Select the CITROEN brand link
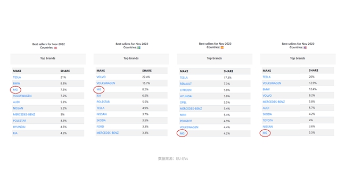Screen dimensions: 346x194 click(186, 90)
